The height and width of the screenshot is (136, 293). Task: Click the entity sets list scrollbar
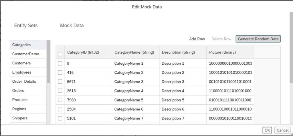49,62
